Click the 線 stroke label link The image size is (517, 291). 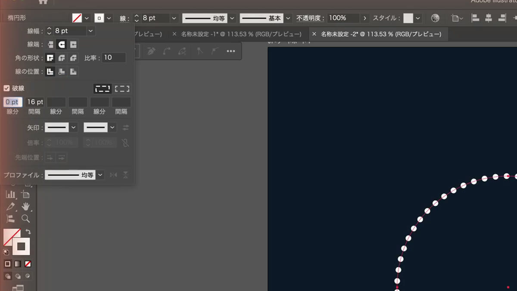coord(125,19)
